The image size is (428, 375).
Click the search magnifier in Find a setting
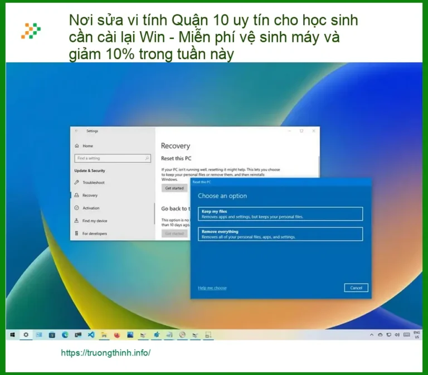(x=147, y=158)
